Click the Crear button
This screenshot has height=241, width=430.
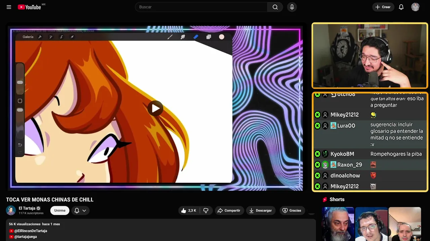tap(383, 7)
